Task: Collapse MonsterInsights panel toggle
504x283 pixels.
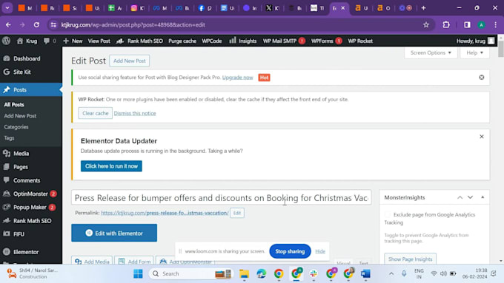Action: (483, 197)
